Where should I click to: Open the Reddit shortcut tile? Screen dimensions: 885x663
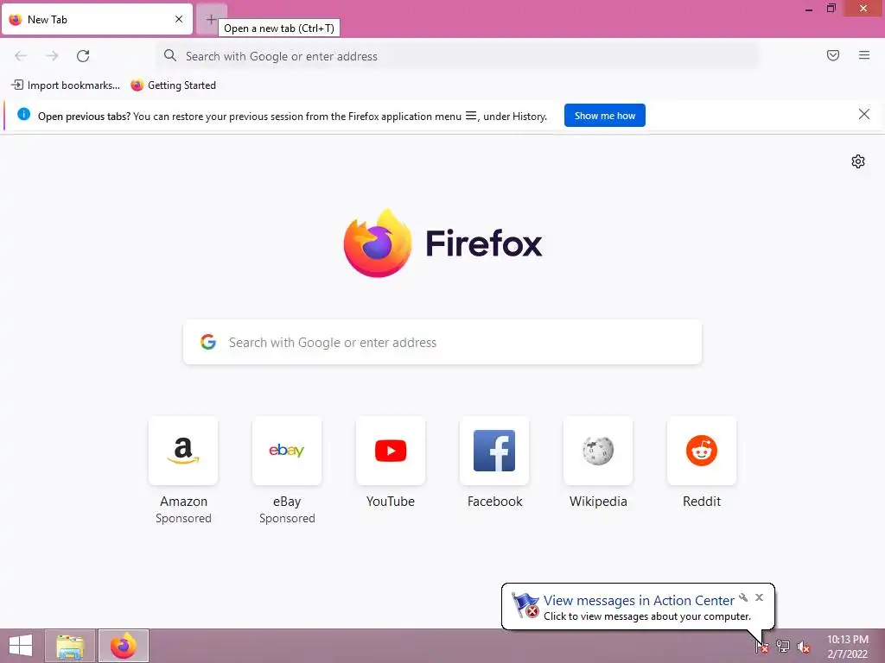point(702,451)
